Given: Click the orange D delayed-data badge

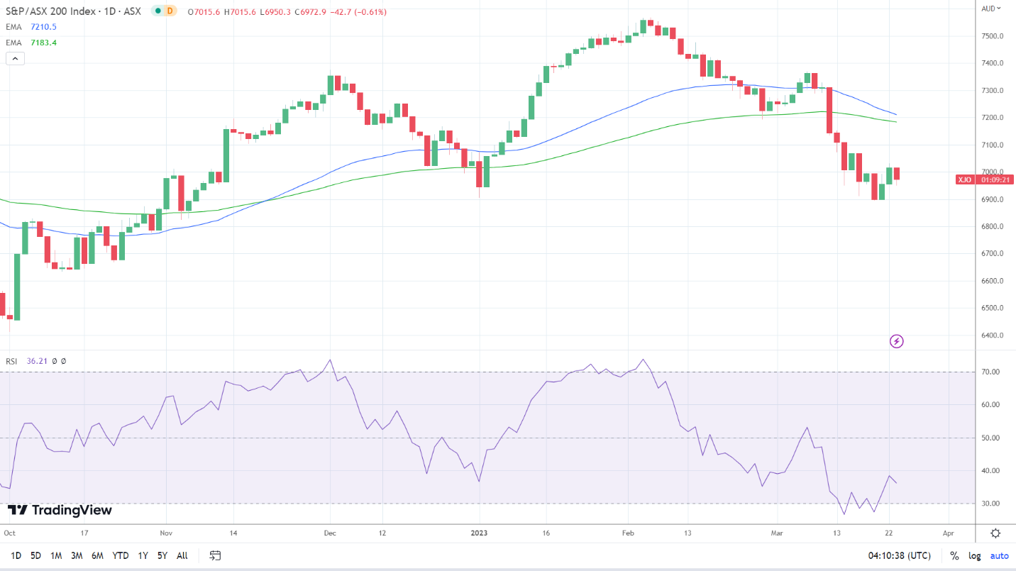Looking at the screenshot, I should pyautogui.click(x=170, y=11).
